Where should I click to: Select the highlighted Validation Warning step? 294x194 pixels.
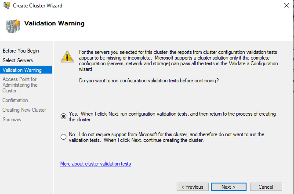22,70
